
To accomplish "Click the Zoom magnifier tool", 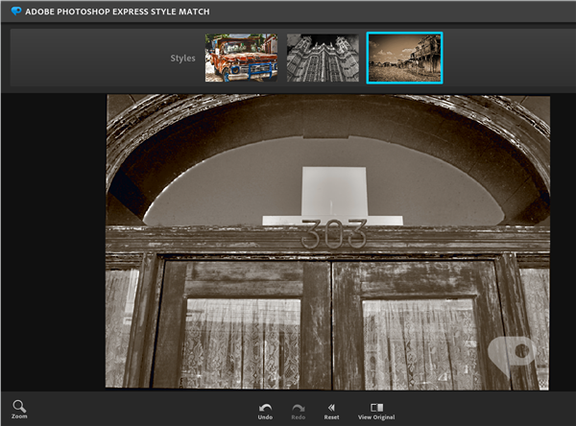I will 19,409.
